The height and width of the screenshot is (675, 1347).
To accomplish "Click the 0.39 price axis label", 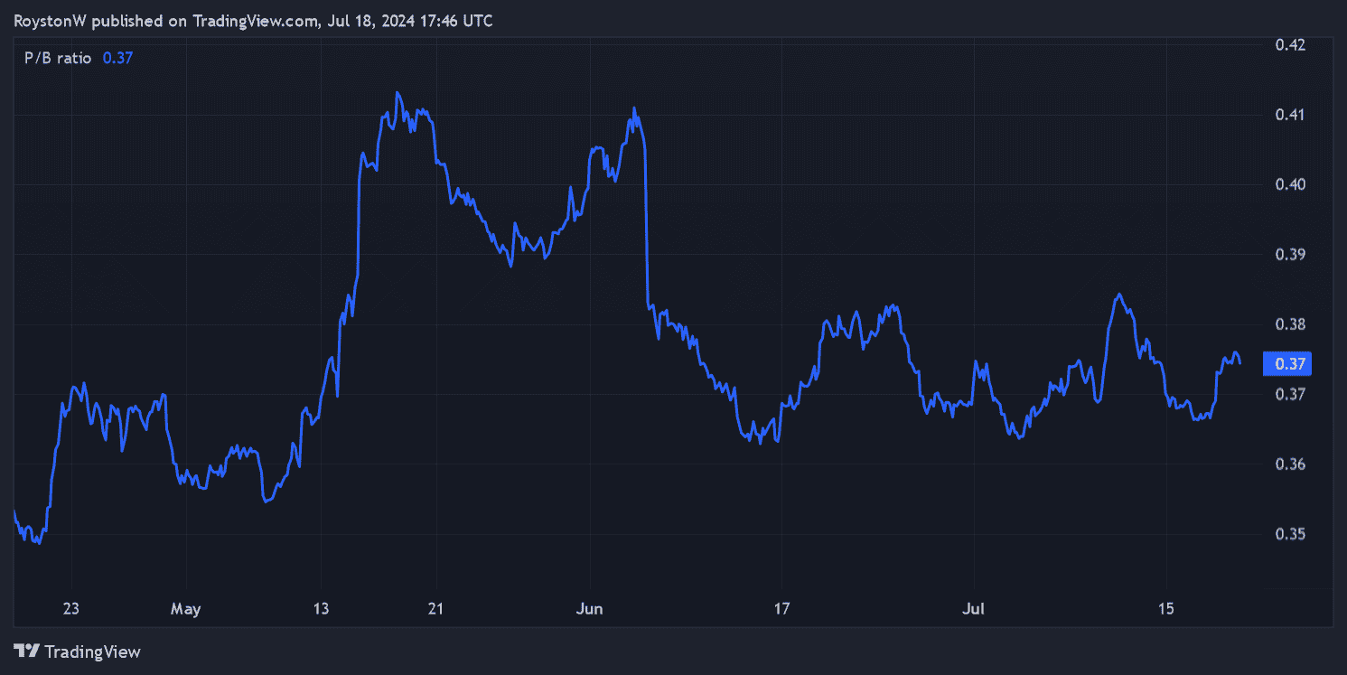I will coord(1290,254).
